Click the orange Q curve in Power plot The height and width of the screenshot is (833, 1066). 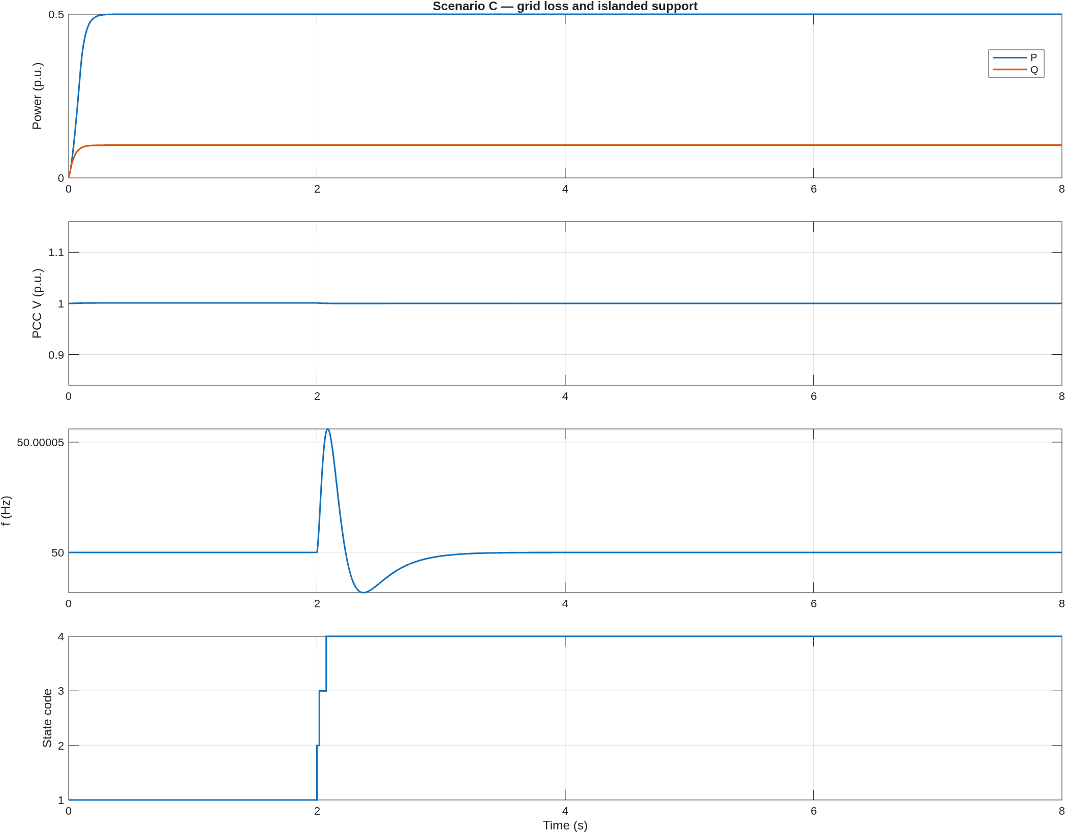565,145
